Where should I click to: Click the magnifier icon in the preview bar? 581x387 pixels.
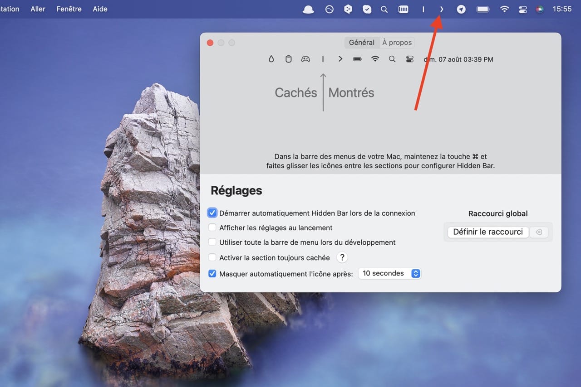(x=392, y=59)
